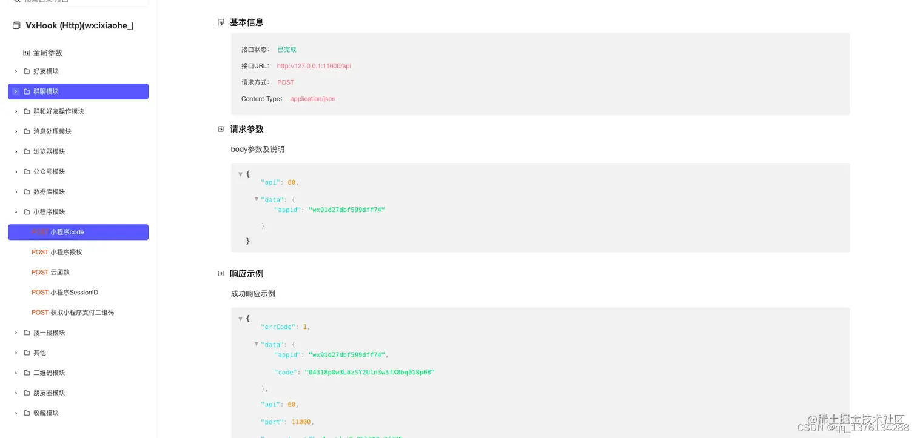Click the folder icon next to 二维码模块

[x=26, y=372]
